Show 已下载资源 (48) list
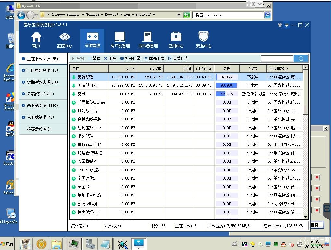This screenshot has height=250, width=331. [43, 117]
